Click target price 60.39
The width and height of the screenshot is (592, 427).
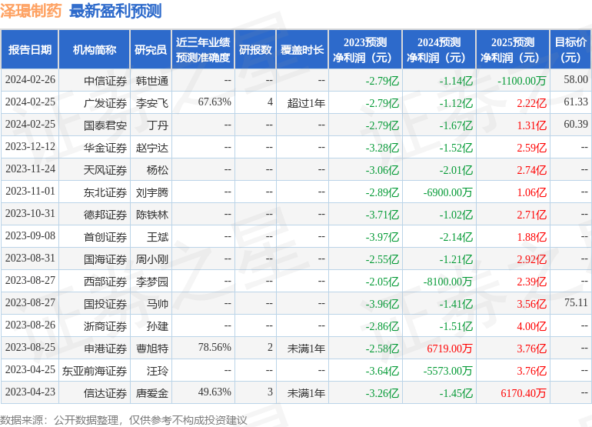[x=576, y=124]
